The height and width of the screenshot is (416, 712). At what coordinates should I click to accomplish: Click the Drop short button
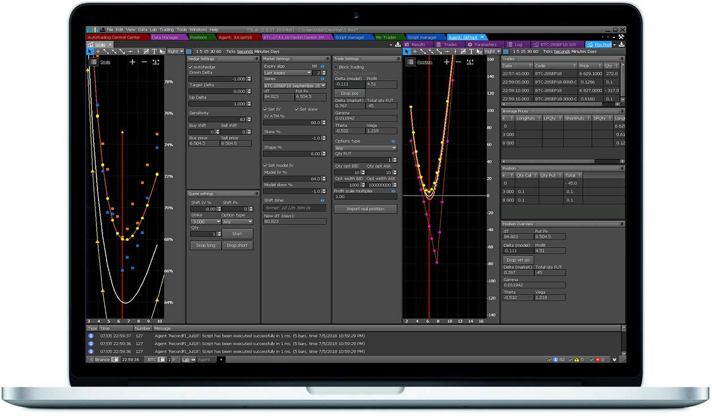click(x=237, y=245)
